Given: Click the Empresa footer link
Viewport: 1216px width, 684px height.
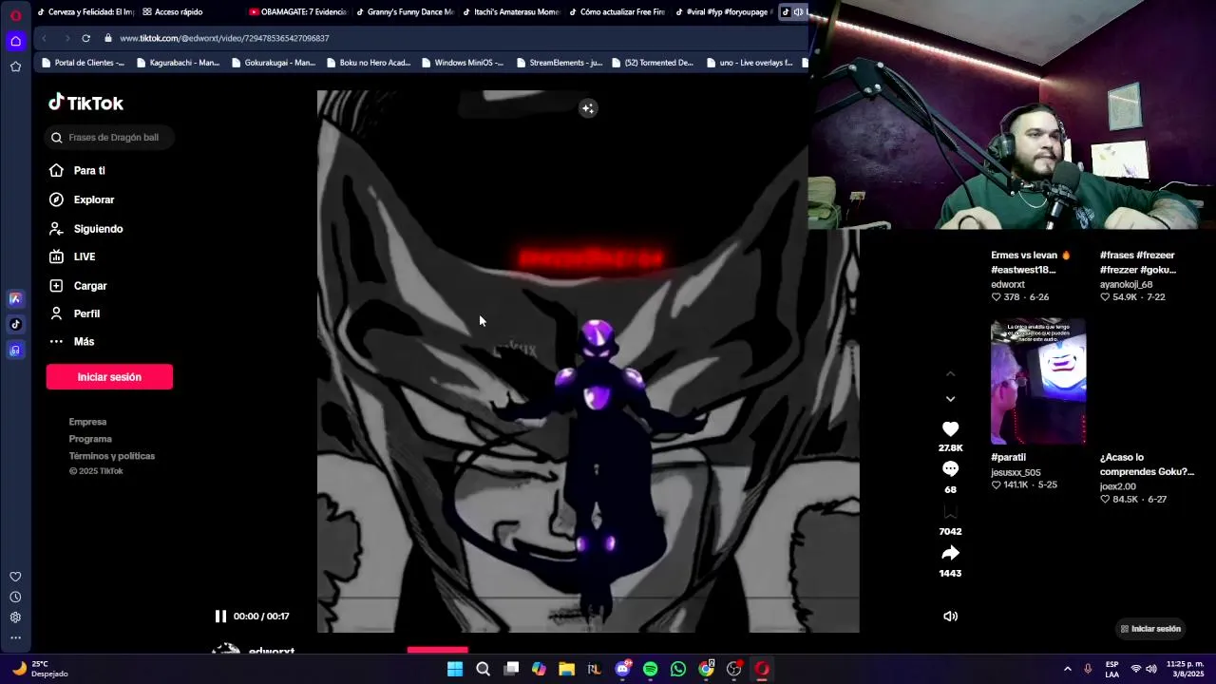Looking at the screenshot, I should 87,422.
